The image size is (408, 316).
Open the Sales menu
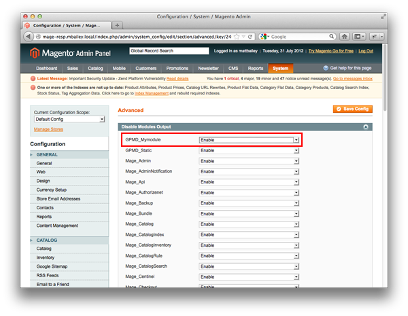click(72, 68)
